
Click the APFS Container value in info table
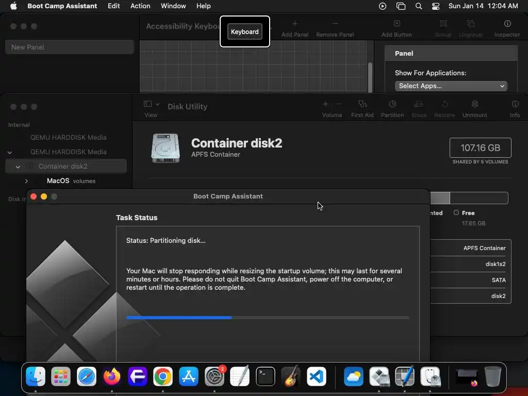point(484,248)
